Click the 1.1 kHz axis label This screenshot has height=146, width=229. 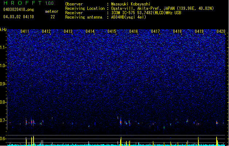[x=3, y=47]
